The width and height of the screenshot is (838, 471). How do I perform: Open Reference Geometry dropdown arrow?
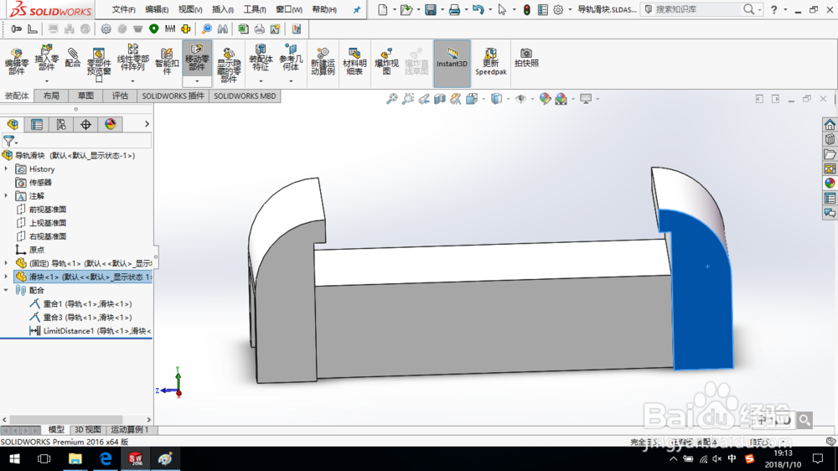(x=291, y=81)
